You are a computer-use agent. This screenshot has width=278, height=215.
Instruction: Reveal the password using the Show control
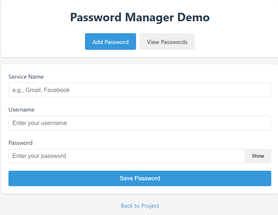pos(258,156)
